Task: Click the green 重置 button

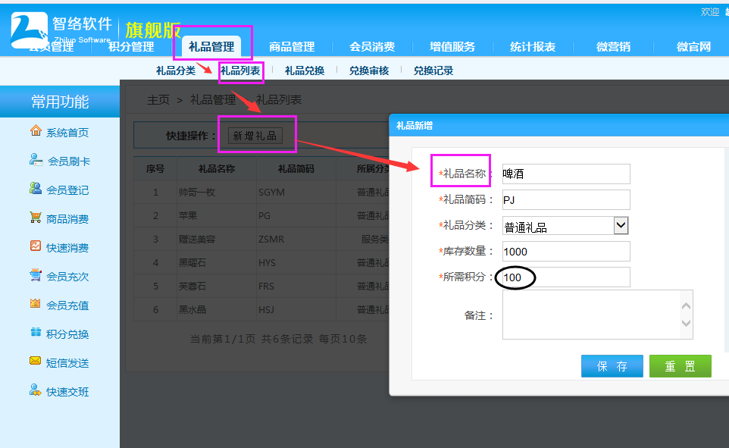Action: (x=680, y=366)
